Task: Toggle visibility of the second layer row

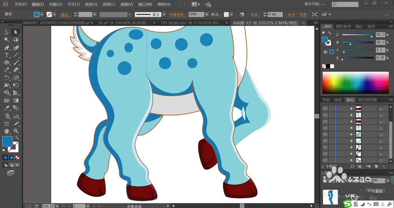Action: coord(325,115)
